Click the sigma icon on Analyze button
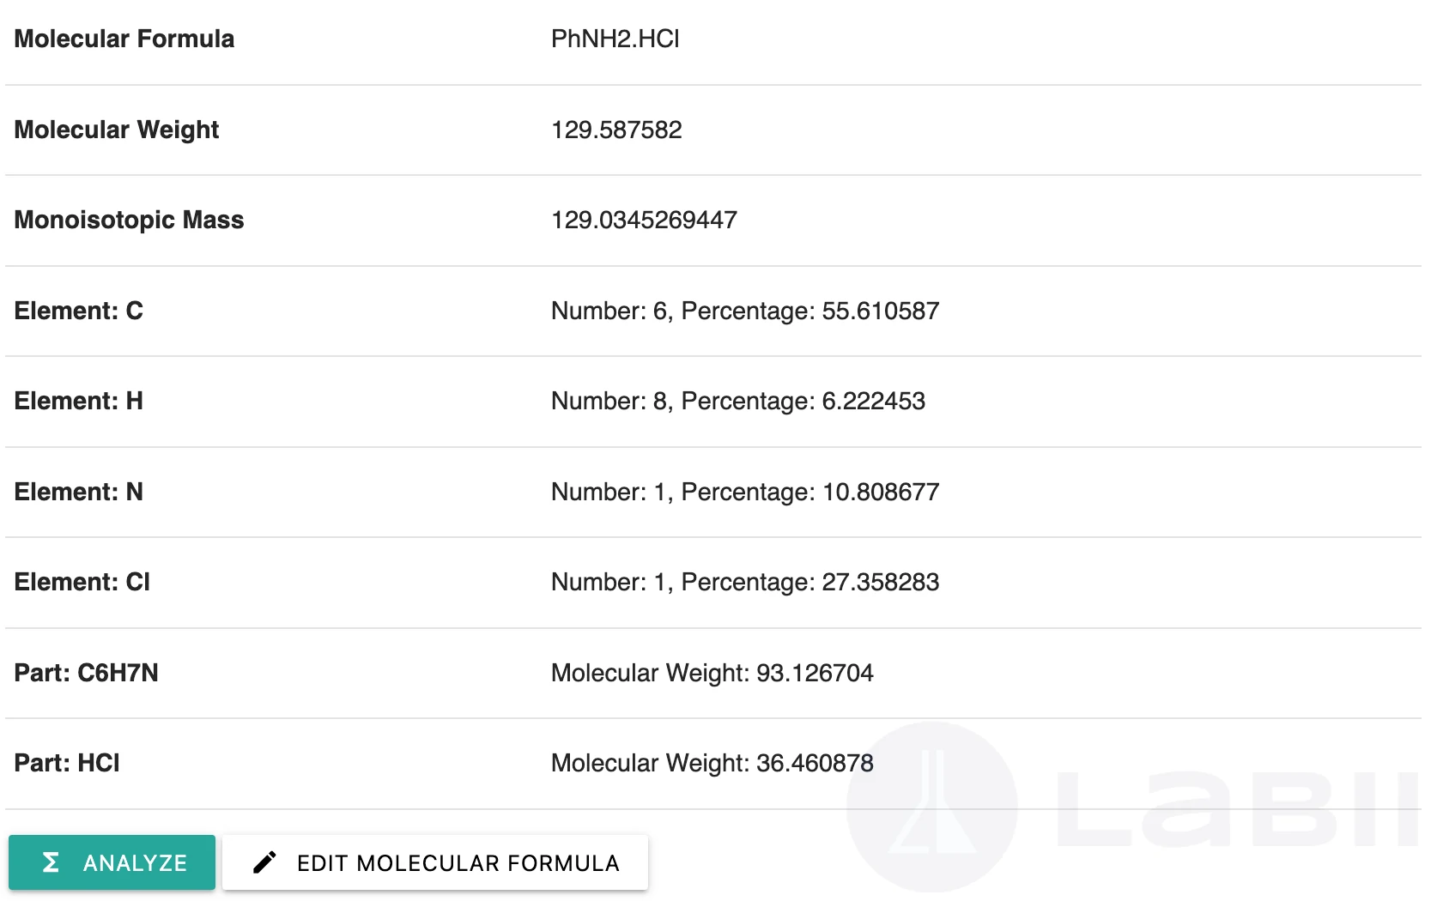Viewport: 1437px width, 901px height. 51,862
